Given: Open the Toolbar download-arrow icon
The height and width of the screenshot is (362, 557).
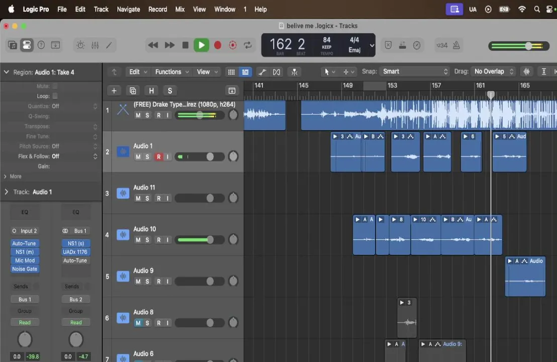Looking at the screenshot, I should point(55,45).
